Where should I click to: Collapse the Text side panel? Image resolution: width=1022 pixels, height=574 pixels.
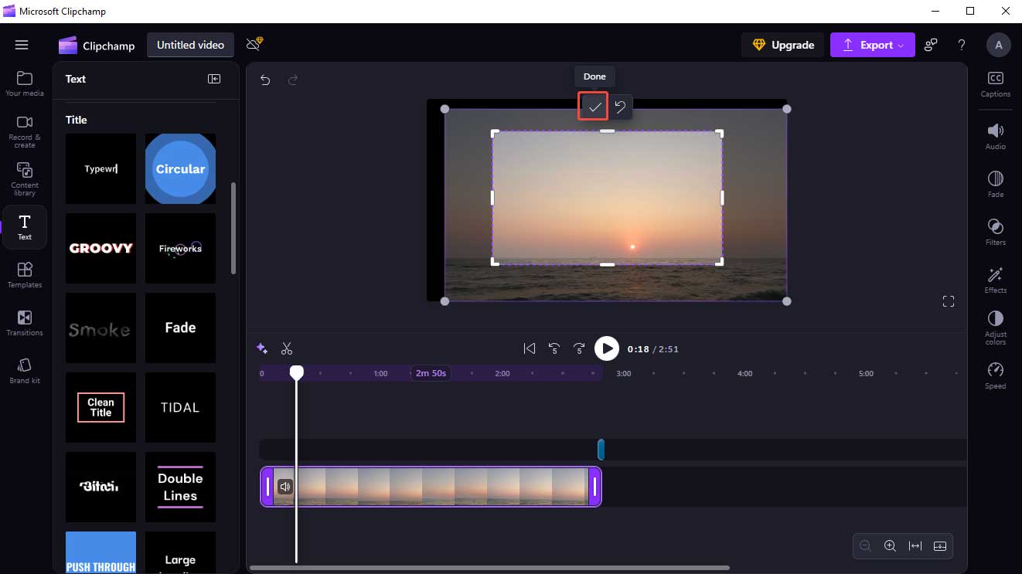[x=214, y=79]
